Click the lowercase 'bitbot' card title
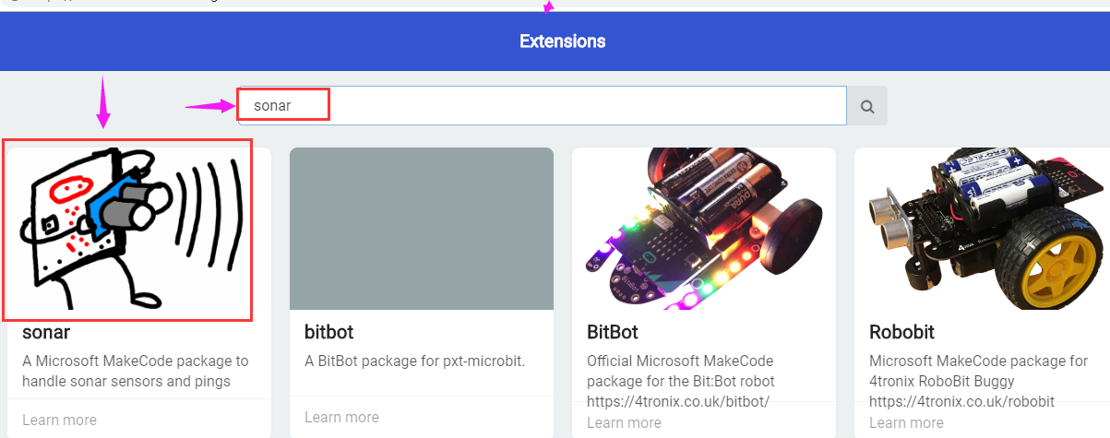Screen dimensions: 1110x438 tap(328, 332)
